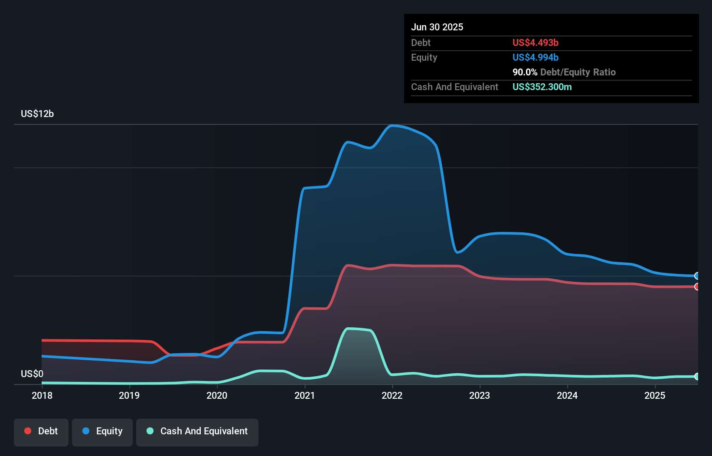Image resolution: width=712 pixels, height=456 pixels.
Task: Select the blue equity endpoint marker on chart edge
Action: coord(697,276)
